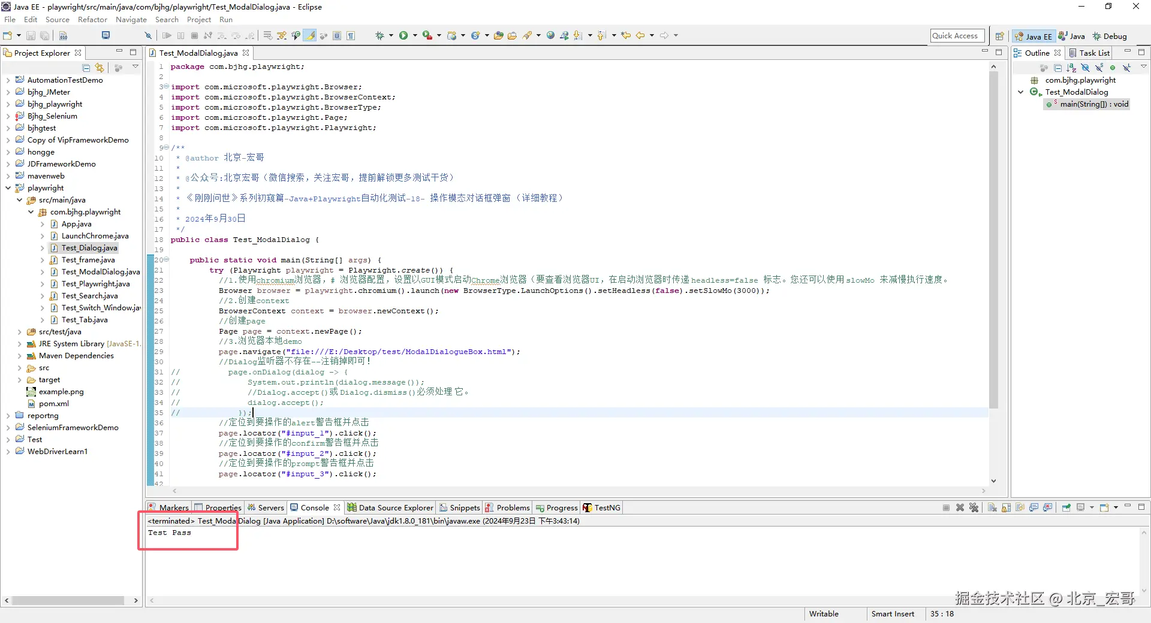This screenshot has height=623, width=1151.
Task: Toggle Mark Occurrences highlighter button
Action: [x=310, y=35]
